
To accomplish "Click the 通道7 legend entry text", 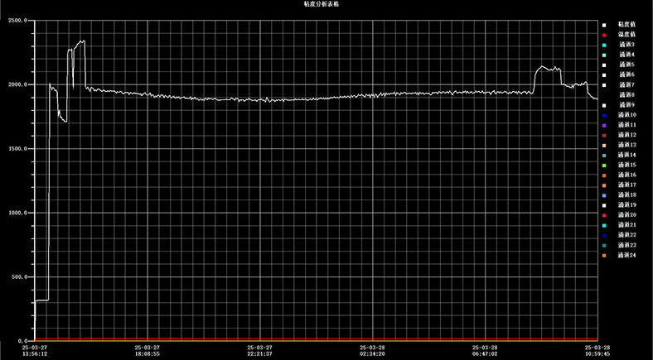I will pos(626,84).
